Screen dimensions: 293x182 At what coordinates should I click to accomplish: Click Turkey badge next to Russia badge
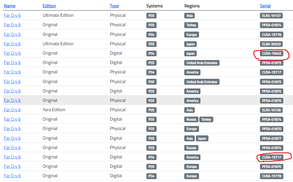206,119
